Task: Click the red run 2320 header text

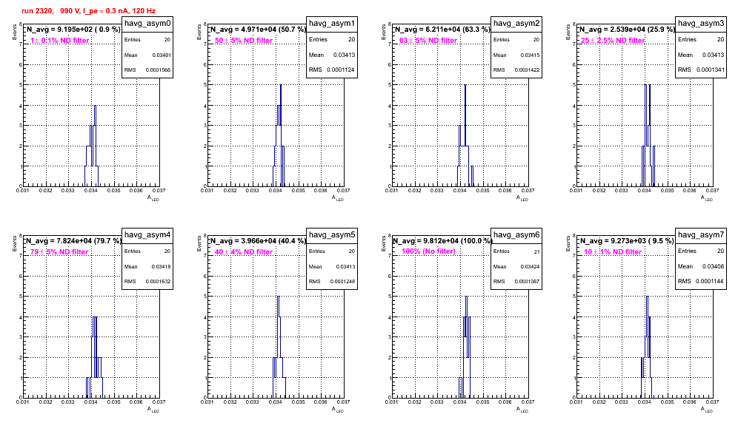Action: pos(88,11)
